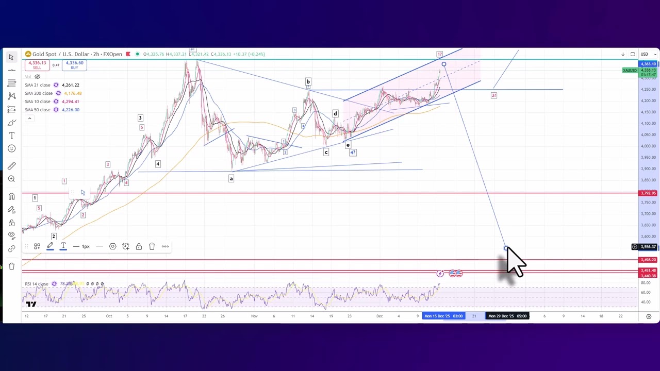
Task: Click the red flag next to the symbol
Action: (128, 54)
